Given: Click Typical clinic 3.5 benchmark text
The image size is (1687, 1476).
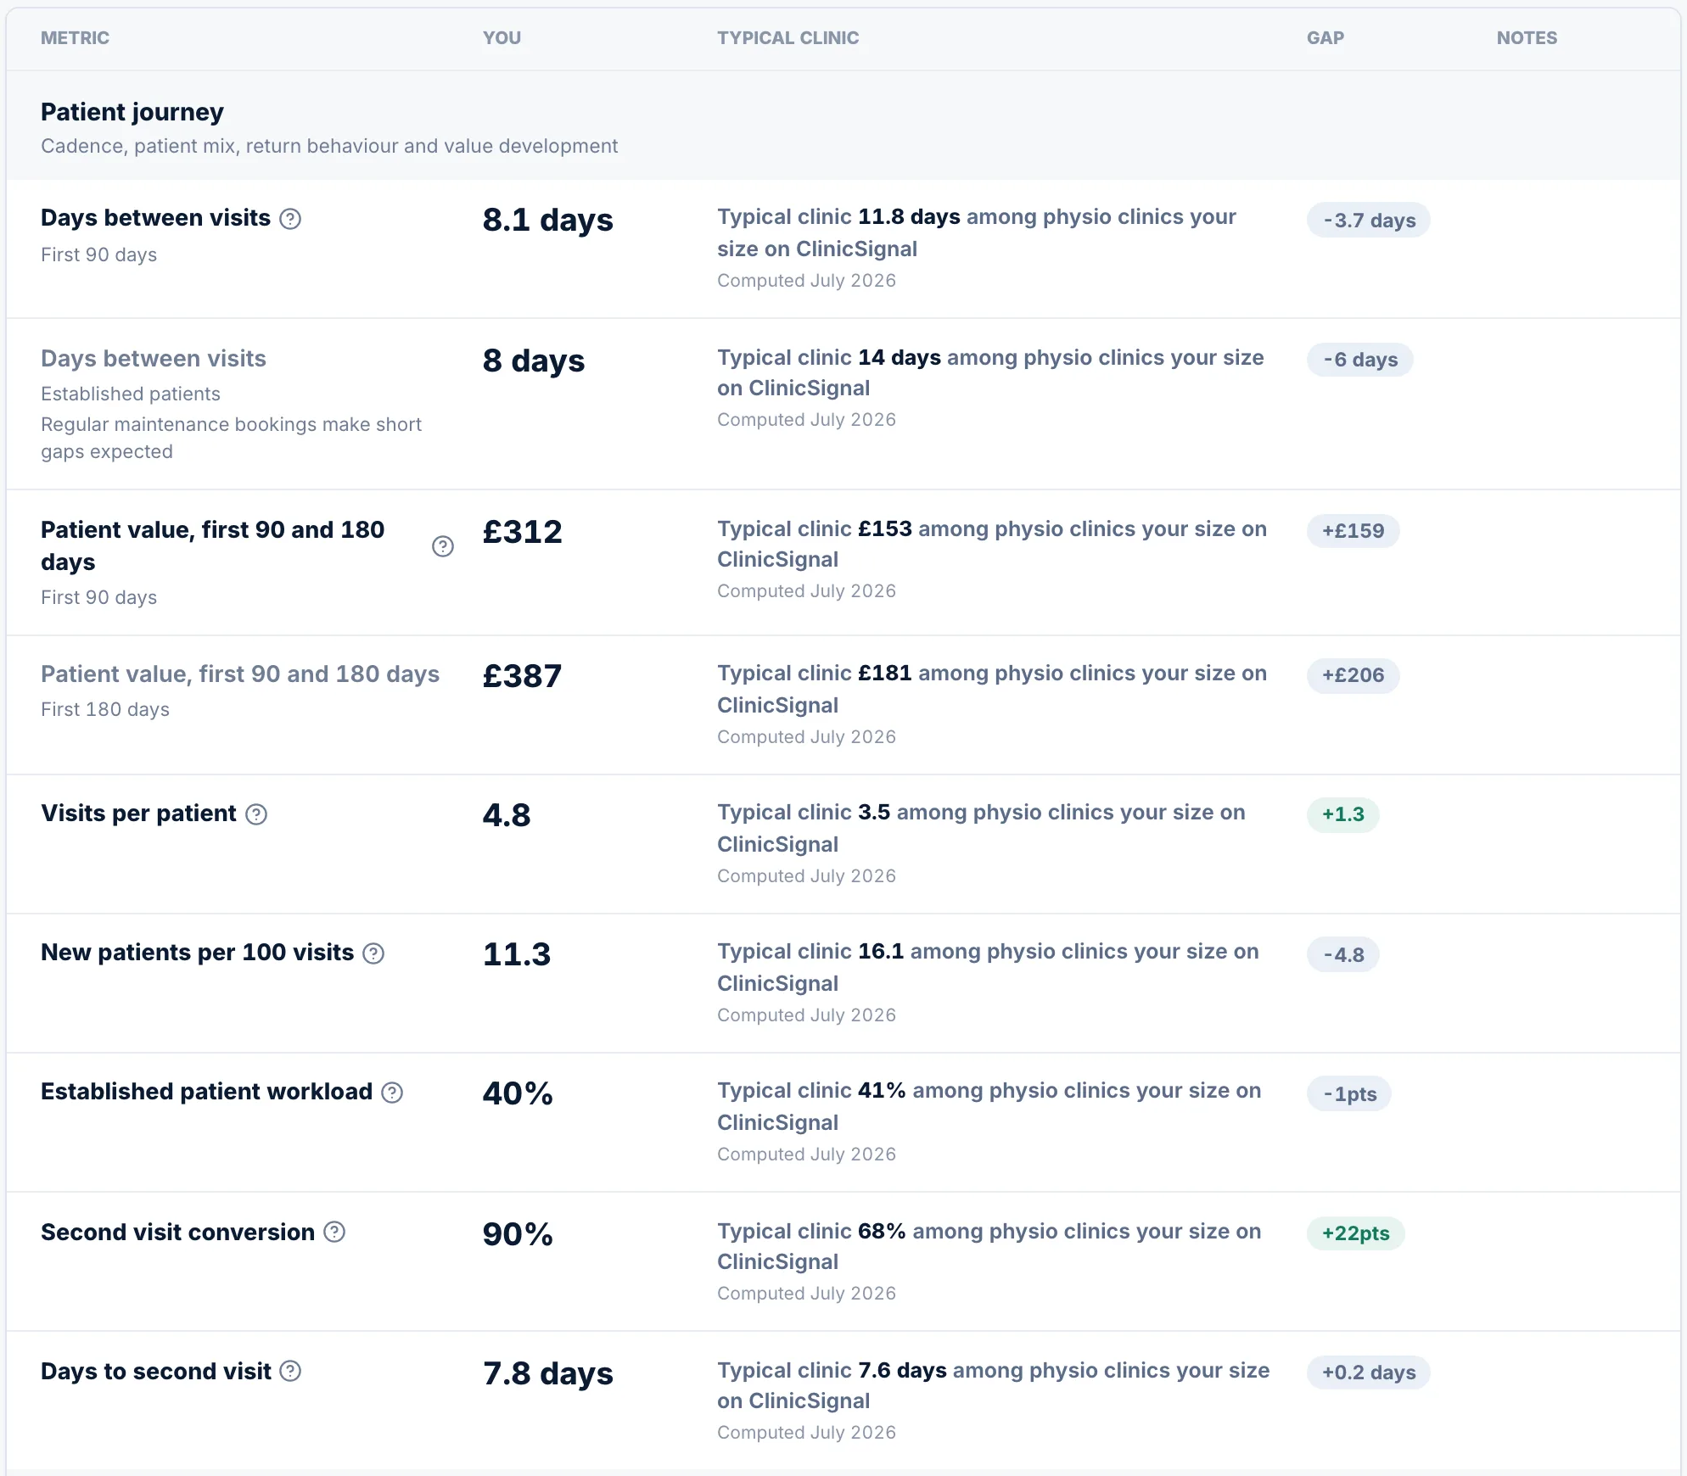Looking at the screenshot, I should pos(981,828).
